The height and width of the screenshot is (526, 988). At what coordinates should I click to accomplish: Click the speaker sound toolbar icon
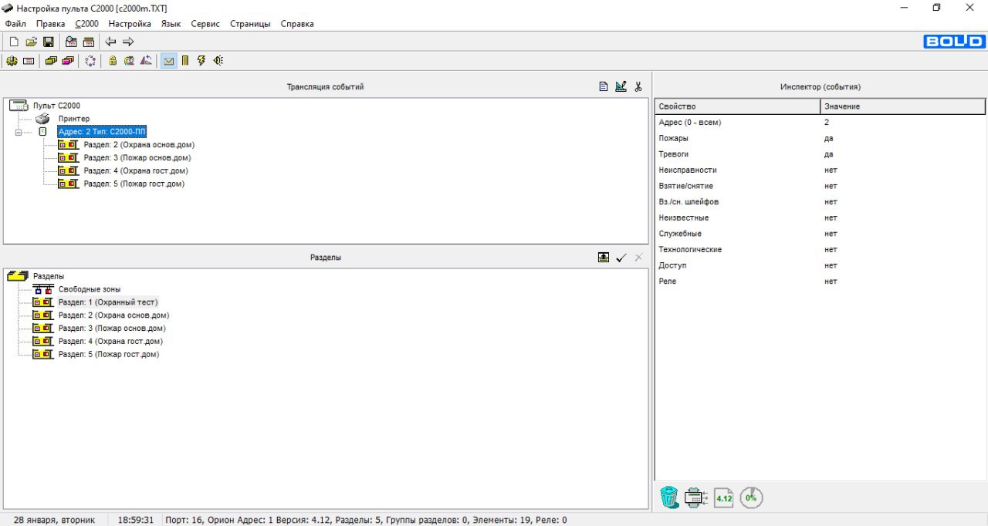pos(218,61)
